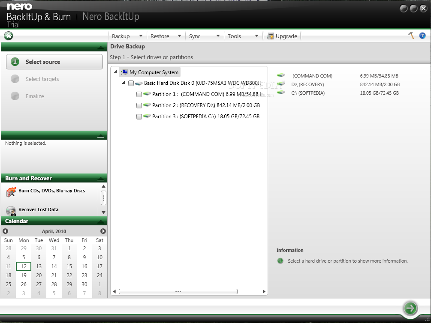431x323 pixels.
Task: Go to previous month in Calendar
Action: [x=5, y=231]
